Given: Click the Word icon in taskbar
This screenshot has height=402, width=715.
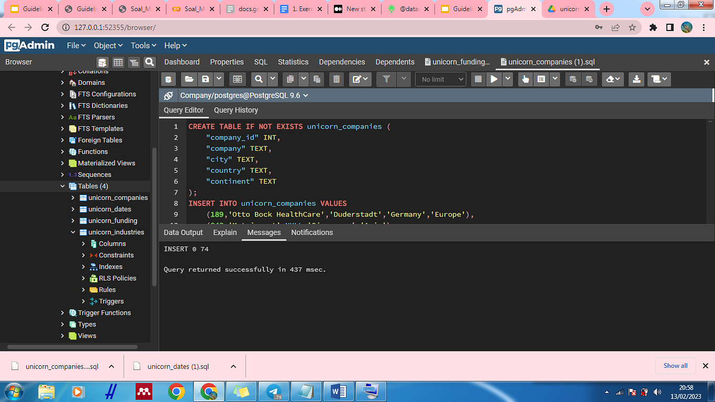Looking at the screenshot, I should [339, 391].
